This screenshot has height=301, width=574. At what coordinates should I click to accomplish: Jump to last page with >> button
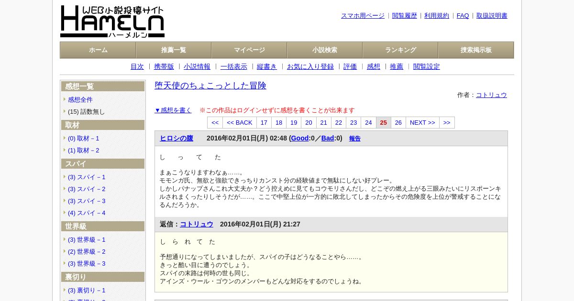(447, 123)
